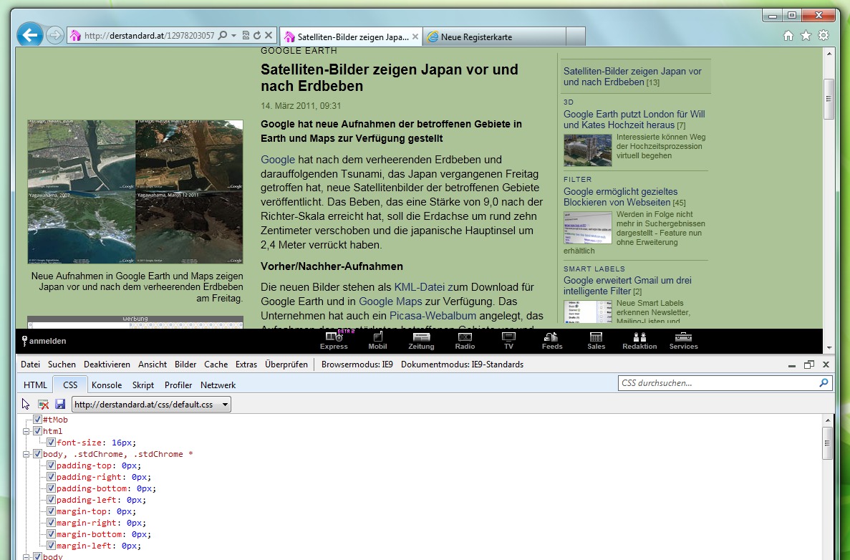Open the Google Maps link
The width and height of the screenshot is (850, 560).
pos(390,301)
